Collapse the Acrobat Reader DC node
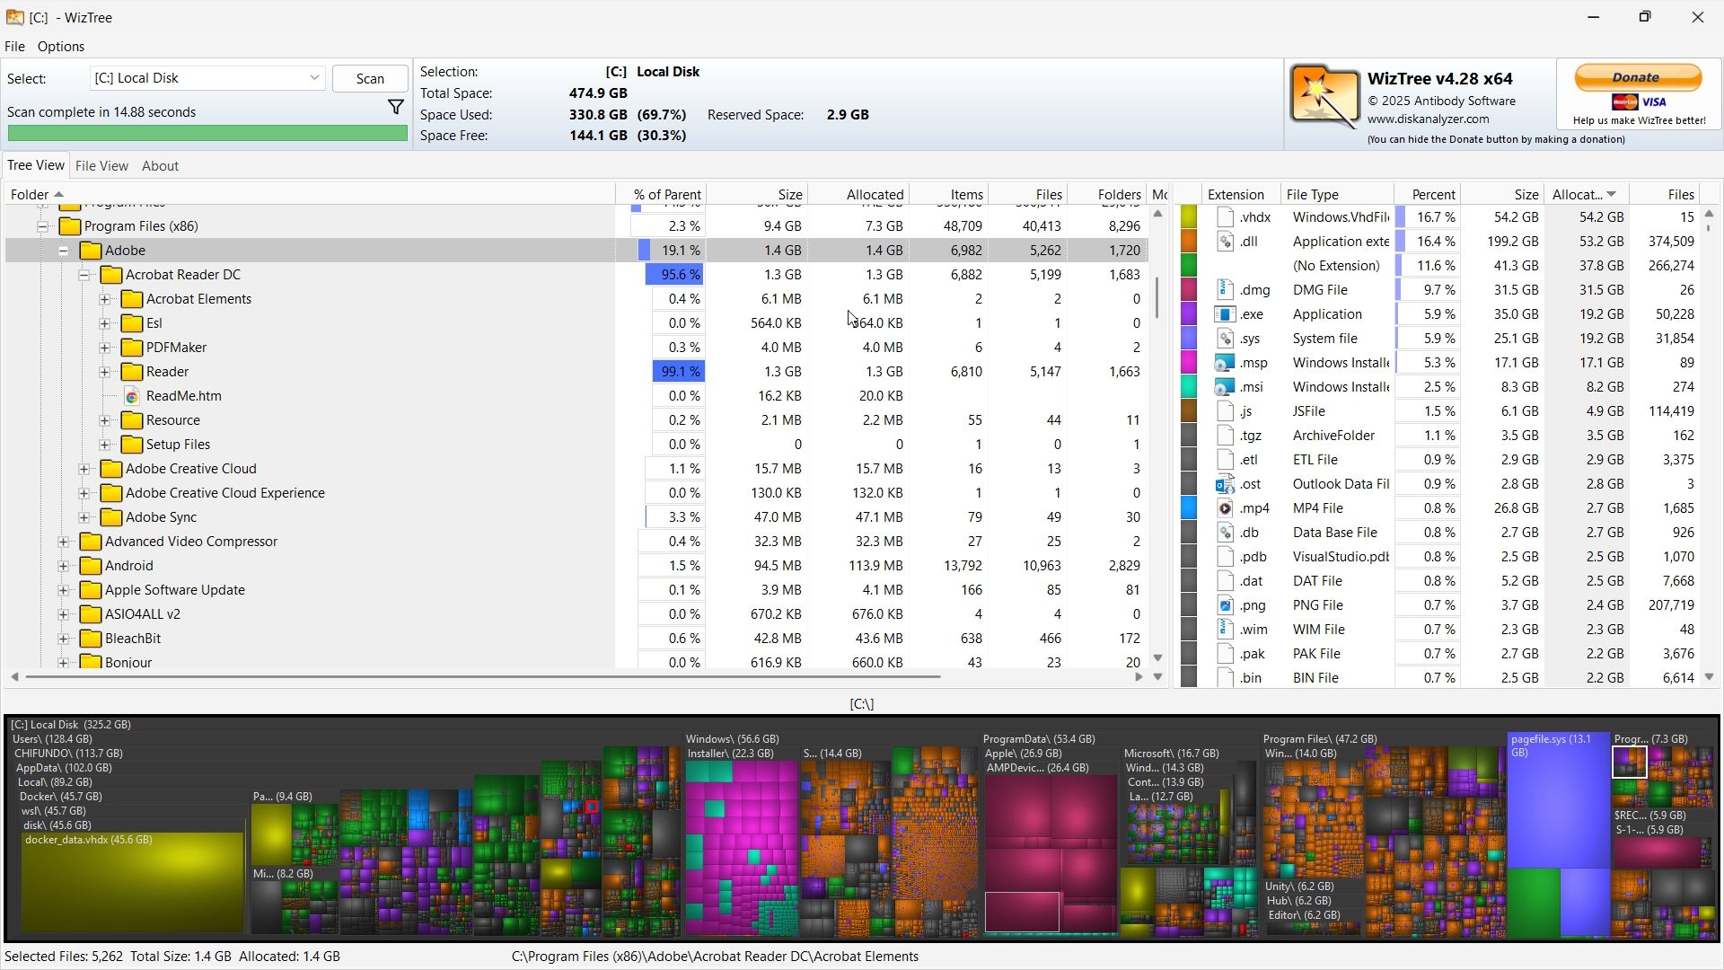1724x970 pixels. pyautogui.click(x=84, y=276)
